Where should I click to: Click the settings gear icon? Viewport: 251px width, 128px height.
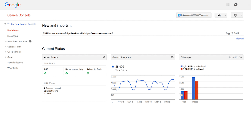pyautogui.click(x=235, y=15)
